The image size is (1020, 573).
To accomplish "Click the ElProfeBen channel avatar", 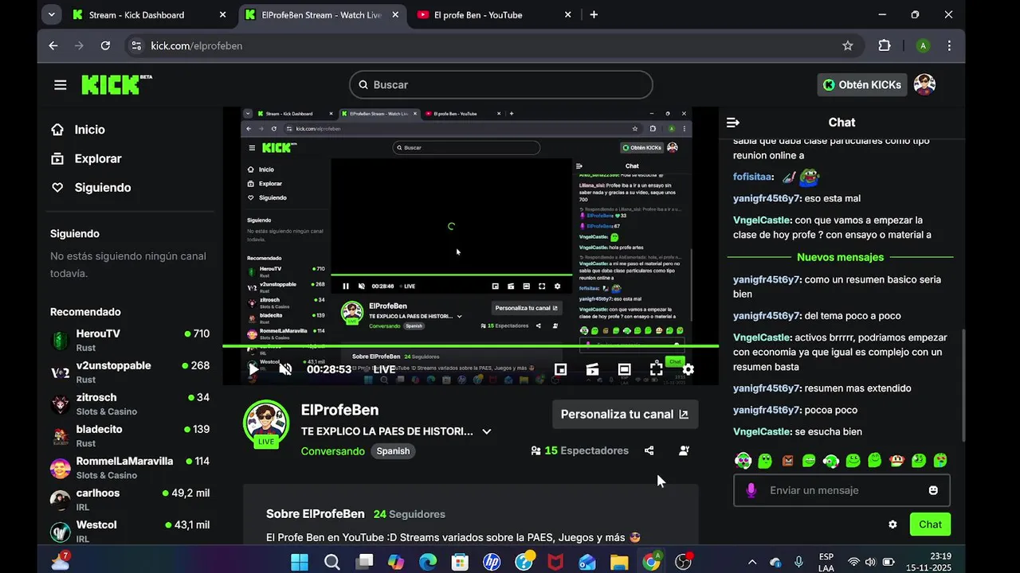I will click(x=265, y=423).
